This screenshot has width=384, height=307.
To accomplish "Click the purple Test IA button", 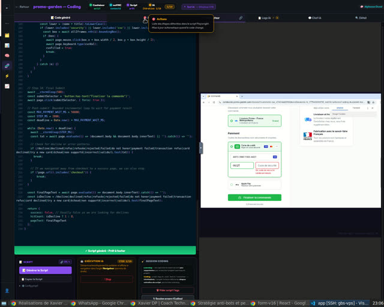I will point(199,7).
